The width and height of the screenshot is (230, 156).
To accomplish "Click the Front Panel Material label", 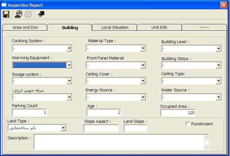I will [105, 58].
